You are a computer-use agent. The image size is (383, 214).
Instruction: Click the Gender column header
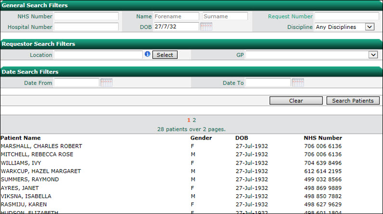[x=201, y=138]
